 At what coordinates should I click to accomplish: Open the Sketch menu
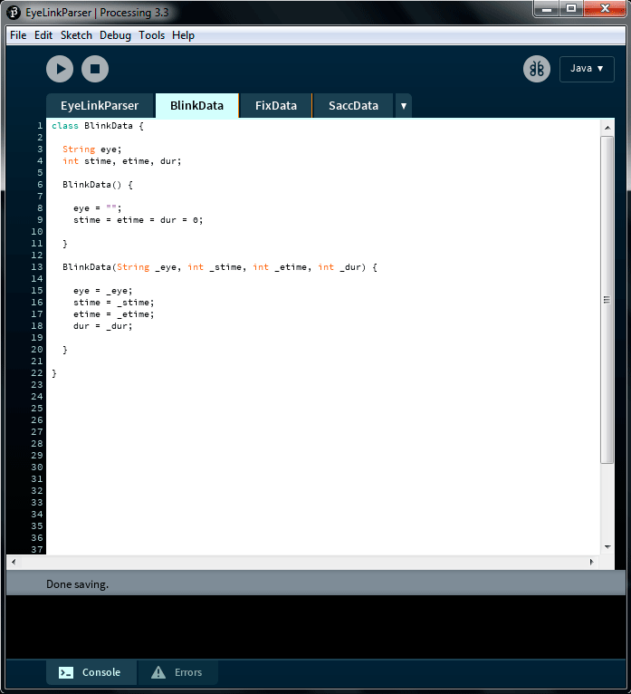[x=76, y=35]
